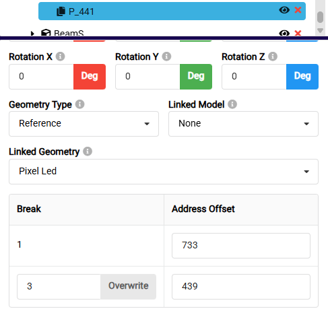
Task: Focus the Address Offset field containing 733
Action: [241, 246]
